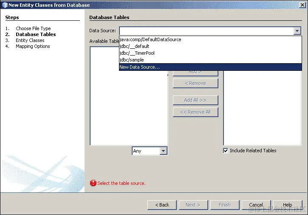Choose New Data Source... option

[x=210, y=67]
